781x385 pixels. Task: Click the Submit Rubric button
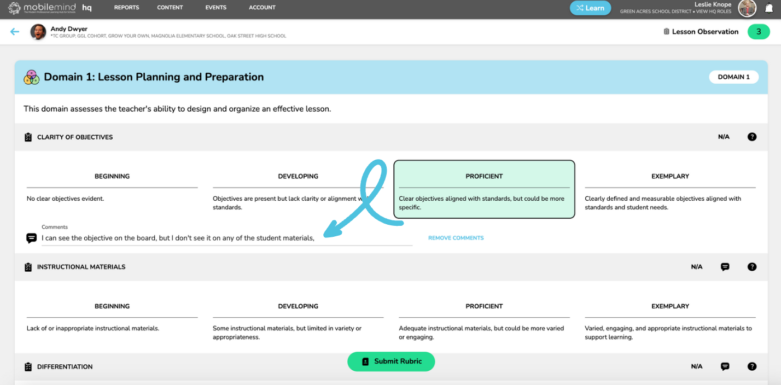[x=391, y=361]
